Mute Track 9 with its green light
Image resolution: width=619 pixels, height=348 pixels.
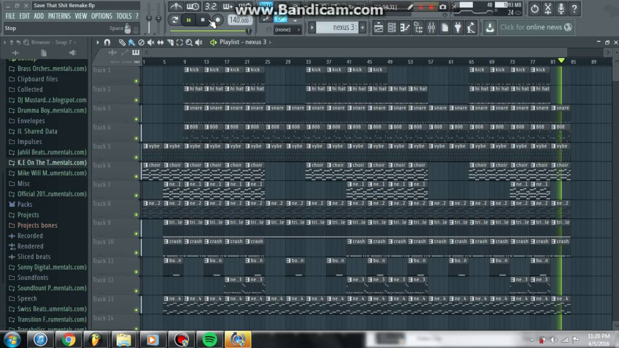pyautogui.click(x=136, y=233)
